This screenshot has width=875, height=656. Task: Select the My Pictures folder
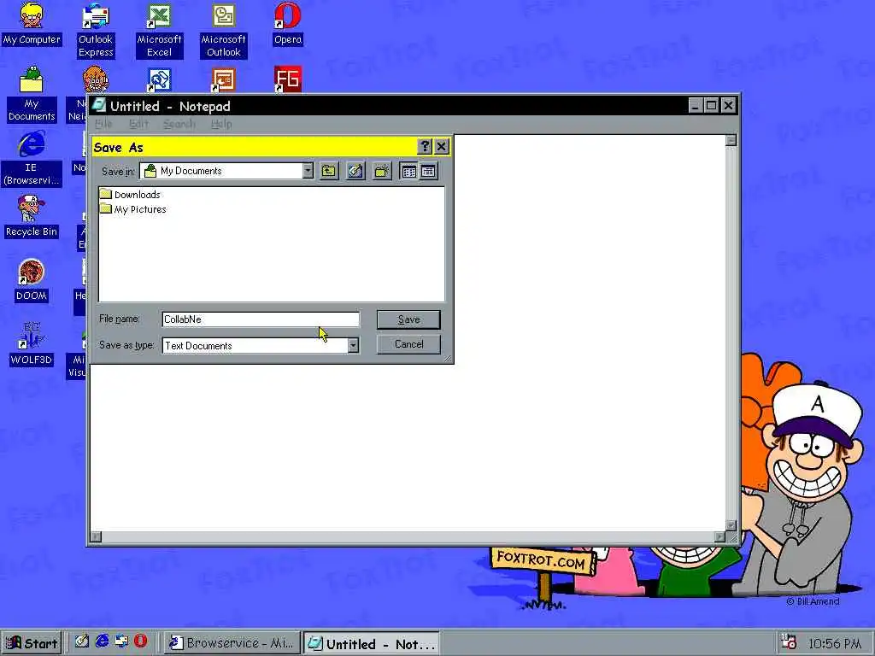pyautogui.click(x=133, y=209)
